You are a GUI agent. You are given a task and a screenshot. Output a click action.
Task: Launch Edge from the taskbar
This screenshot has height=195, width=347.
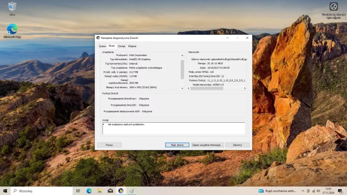[x=89, y=191]
